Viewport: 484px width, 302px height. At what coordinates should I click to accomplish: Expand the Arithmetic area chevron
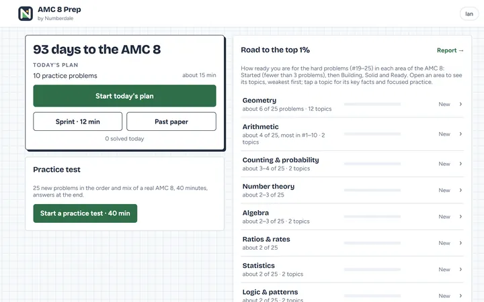[460, 134]
